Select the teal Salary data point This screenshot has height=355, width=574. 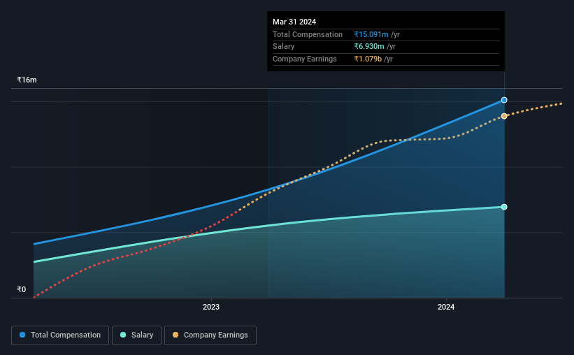tap(504, 207)
